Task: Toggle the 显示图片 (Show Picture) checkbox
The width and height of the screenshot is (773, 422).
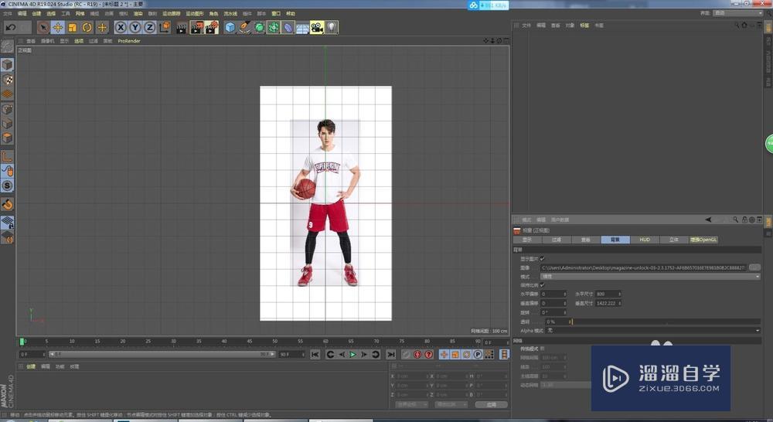Action: pyautogui.click(x=543, y=258)
